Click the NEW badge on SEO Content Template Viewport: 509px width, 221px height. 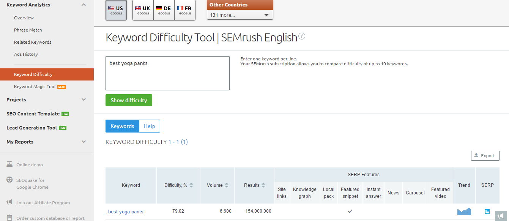(65, 114)
